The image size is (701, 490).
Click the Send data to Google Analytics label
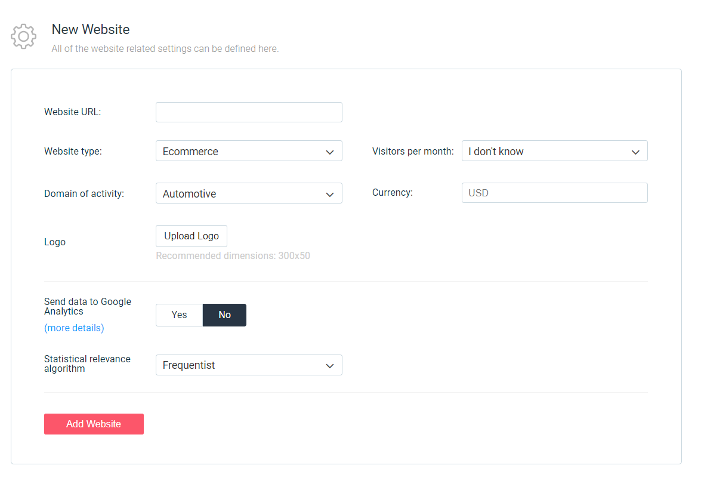point(87,306)
